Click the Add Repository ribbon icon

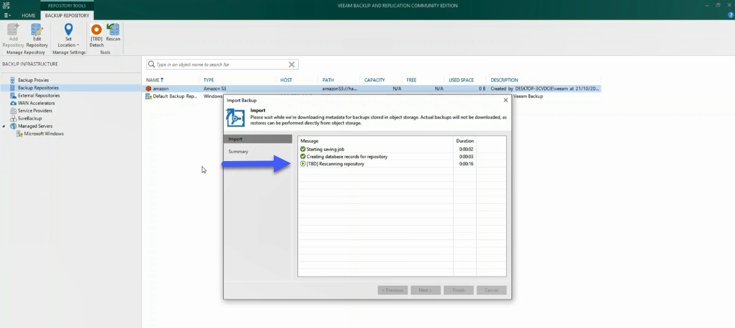(13, 35)
